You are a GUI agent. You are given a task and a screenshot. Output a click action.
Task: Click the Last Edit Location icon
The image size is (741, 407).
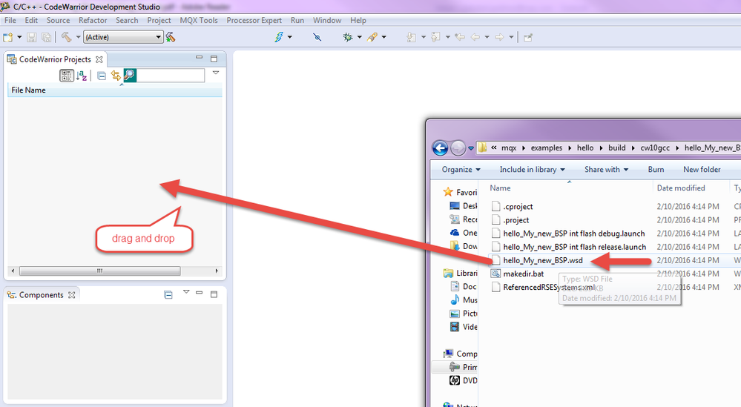coord(460,37)
